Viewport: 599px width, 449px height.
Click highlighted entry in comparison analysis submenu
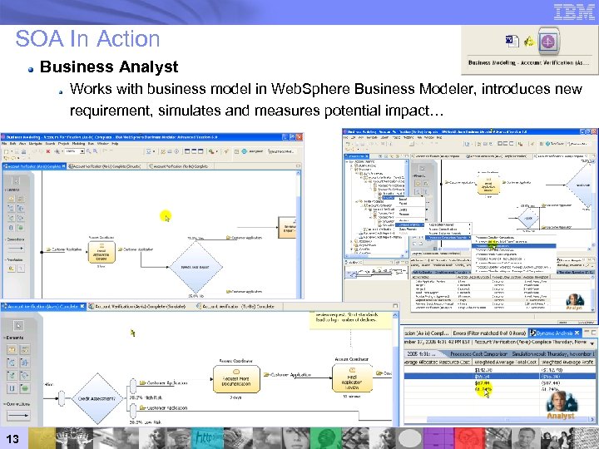(x=513, y=246)
